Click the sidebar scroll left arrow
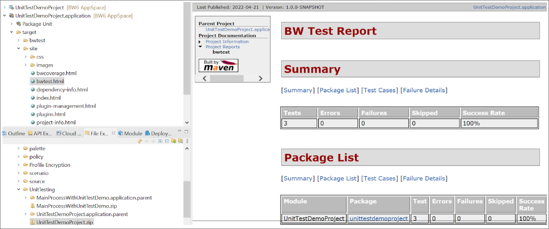Viewport: 549px width, 229px height. (205, 79)
